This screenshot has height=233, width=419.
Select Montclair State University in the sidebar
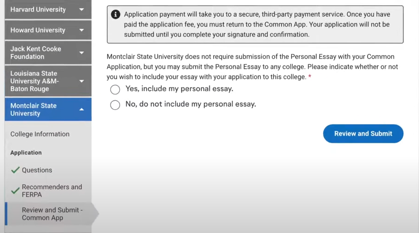[x=33, y=109]
